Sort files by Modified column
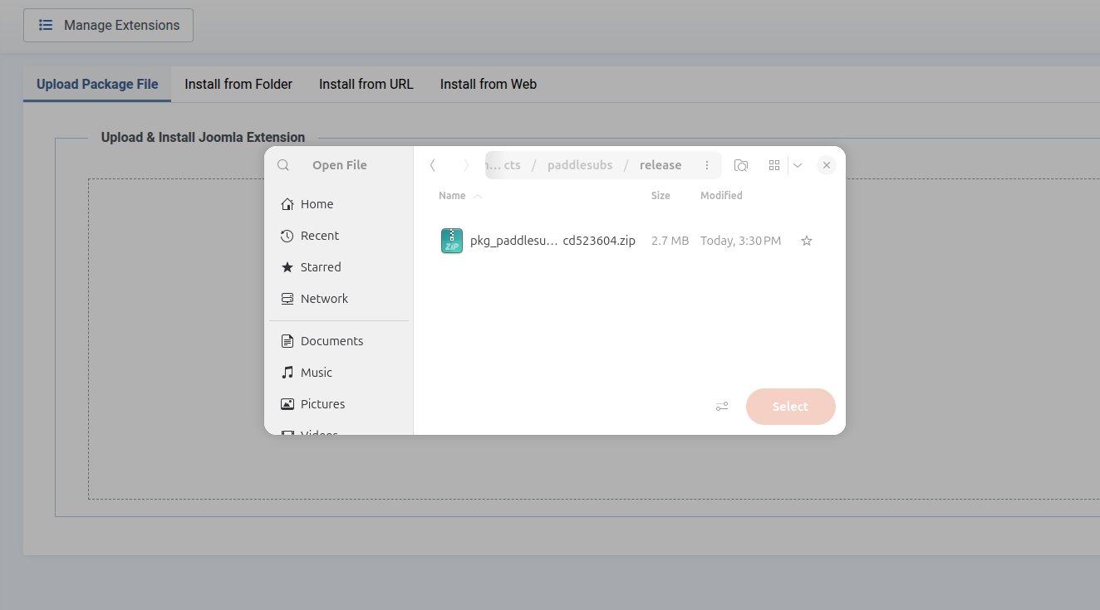The image size is (1100, 610). coord(721,196)
